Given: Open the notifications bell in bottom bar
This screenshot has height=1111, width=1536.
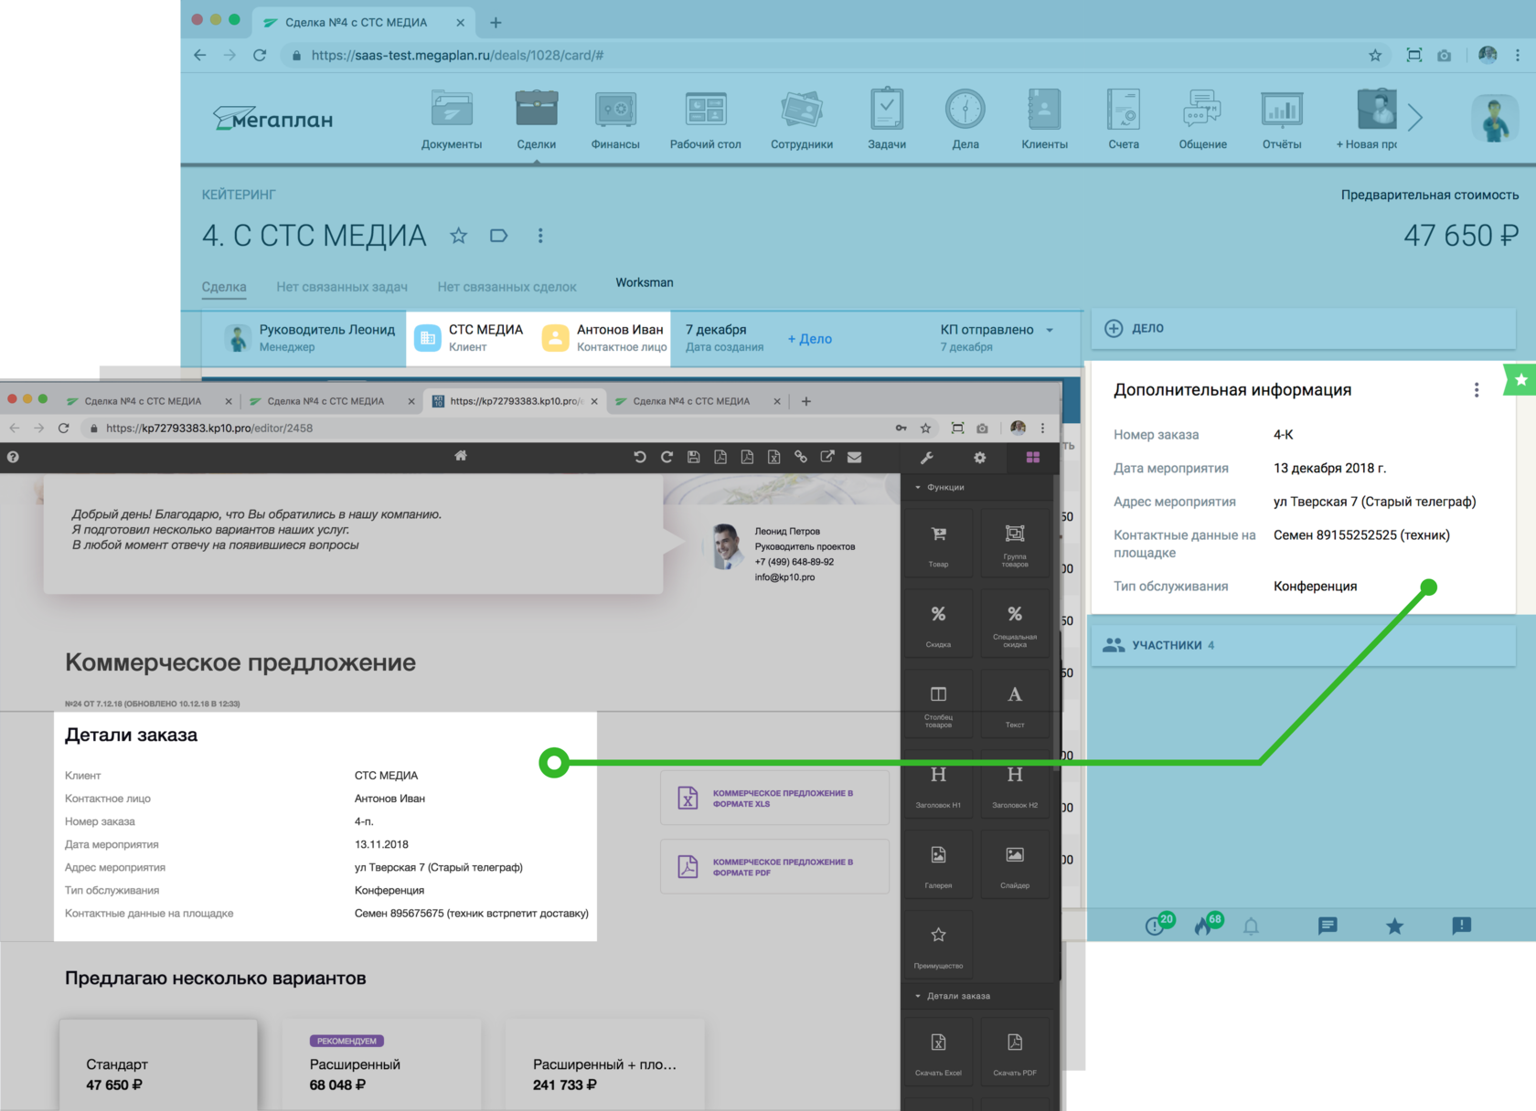Looking at the screenshot, I should tap(1251, 926).
